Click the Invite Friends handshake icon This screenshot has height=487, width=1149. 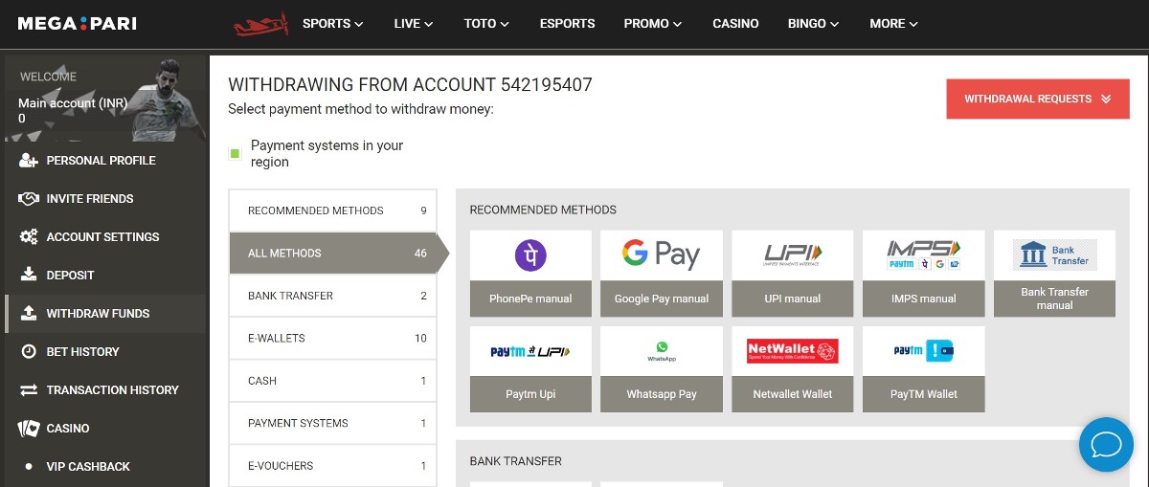tap(29, 199)
